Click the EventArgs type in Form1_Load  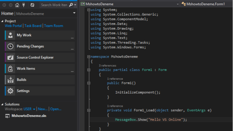point(196,110)
